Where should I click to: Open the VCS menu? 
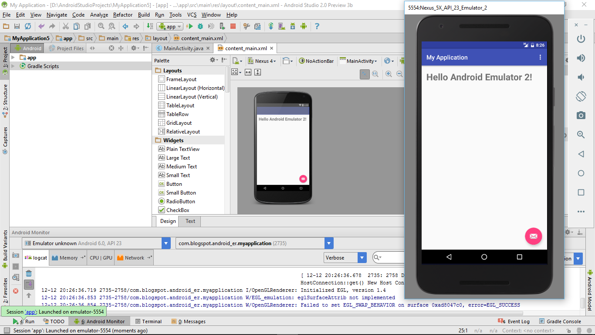click(x=192, y=15)
